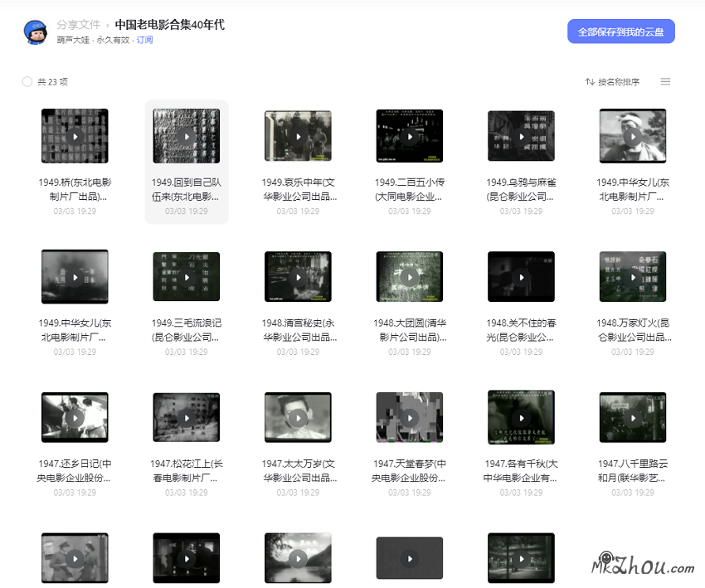Click the sort direction arrows icon

pyautogui.click(x=589, y=81)
